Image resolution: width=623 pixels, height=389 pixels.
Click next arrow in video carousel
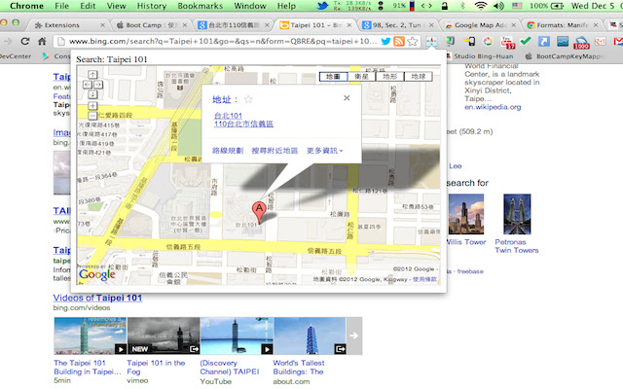pyautogui.click(x=353, y=336)
